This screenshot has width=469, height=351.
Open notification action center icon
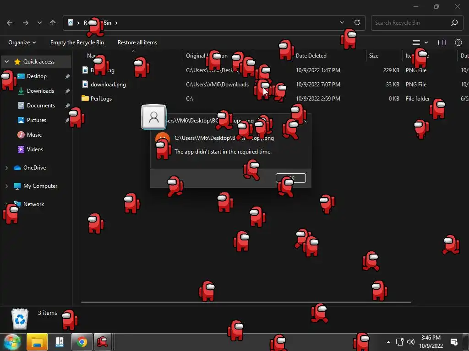(454, 342)
